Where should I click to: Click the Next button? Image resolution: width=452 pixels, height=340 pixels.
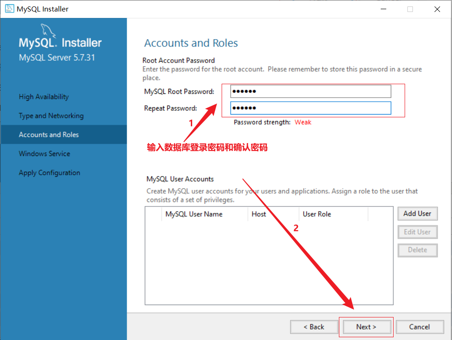pos(366,327)
